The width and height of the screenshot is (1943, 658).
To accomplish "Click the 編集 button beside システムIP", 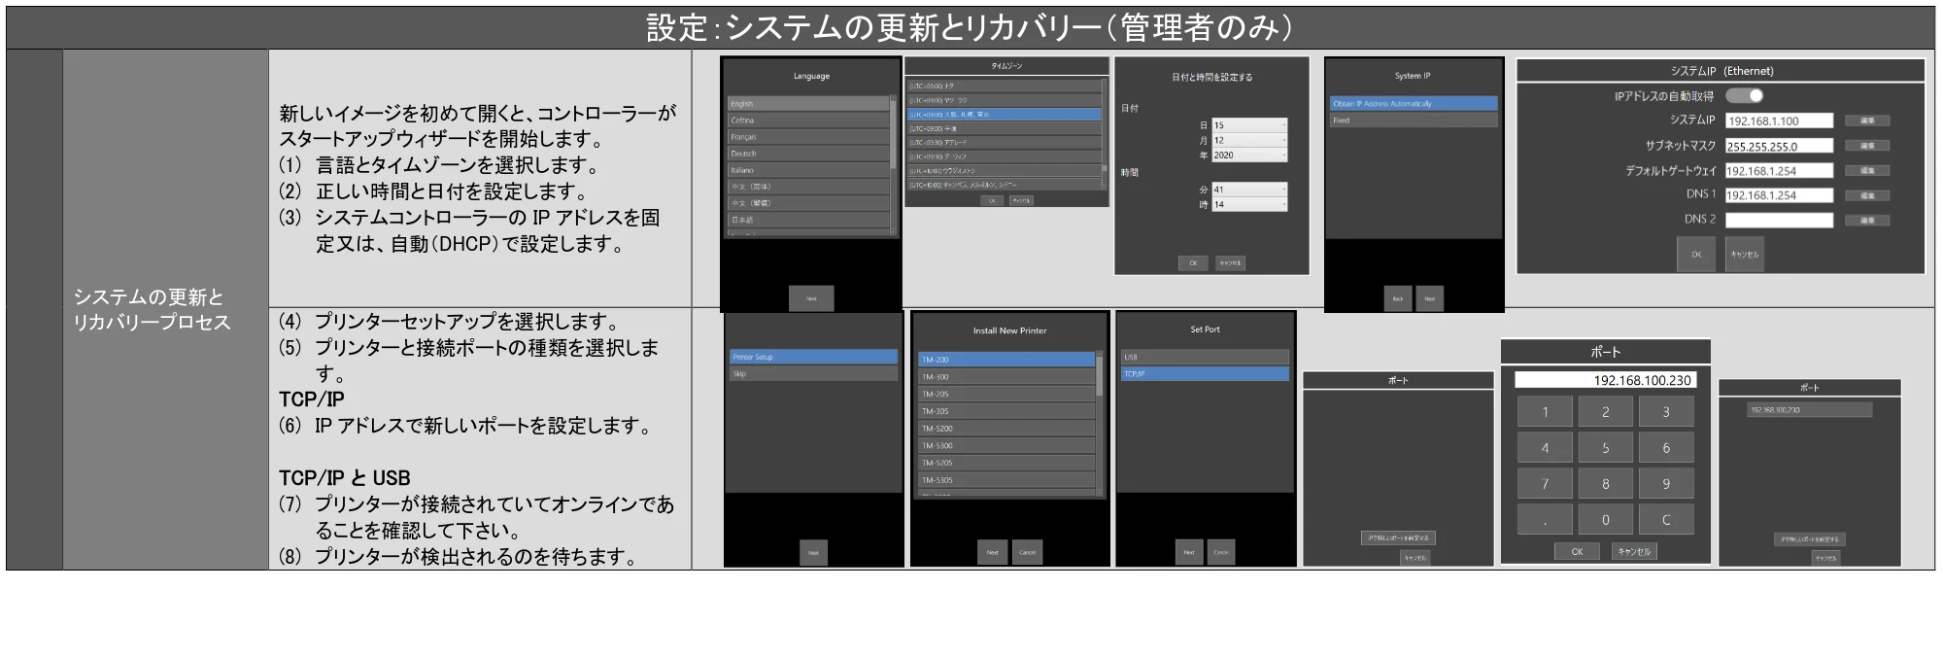I will click(x=1867, y=121).
